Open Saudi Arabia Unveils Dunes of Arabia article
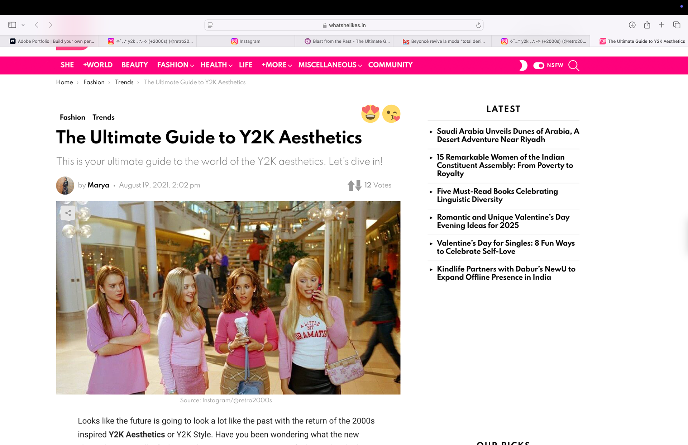 pos(508,135)
